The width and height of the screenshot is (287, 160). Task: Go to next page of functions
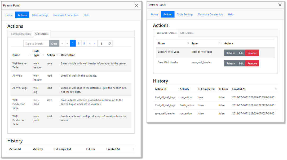coord(90,44)
